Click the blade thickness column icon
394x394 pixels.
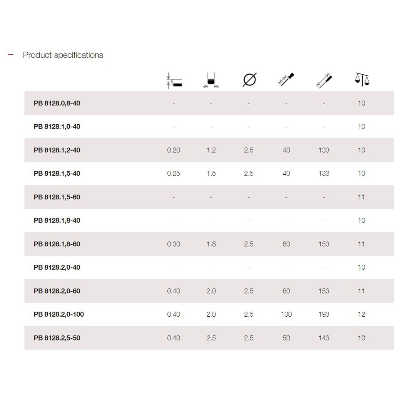[174, 81]
